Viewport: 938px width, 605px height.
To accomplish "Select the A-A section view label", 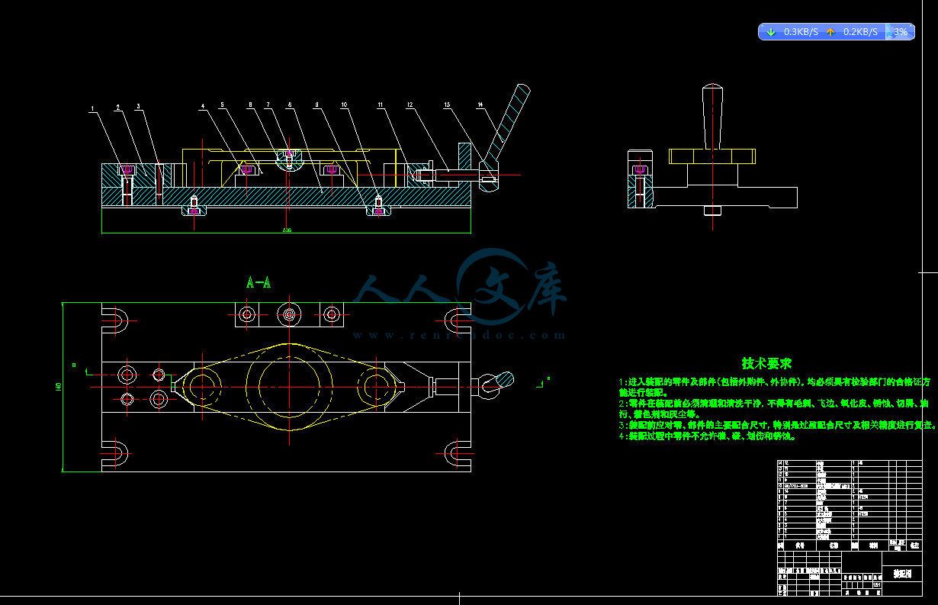I will [x=259, y=283].
